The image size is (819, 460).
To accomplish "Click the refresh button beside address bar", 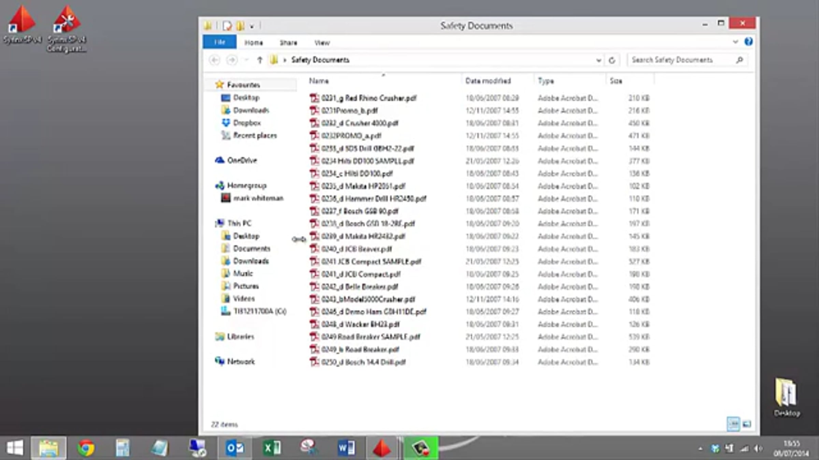I will tap(612, 60).
